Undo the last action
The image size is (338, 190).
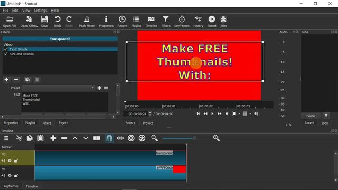pyautogui.click(x=58, y=22)
